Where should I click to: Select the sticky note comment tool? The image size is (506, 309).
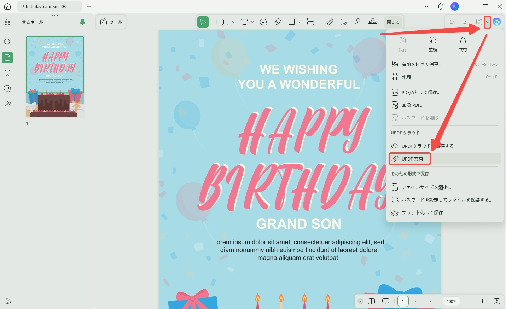pos(263,22)
